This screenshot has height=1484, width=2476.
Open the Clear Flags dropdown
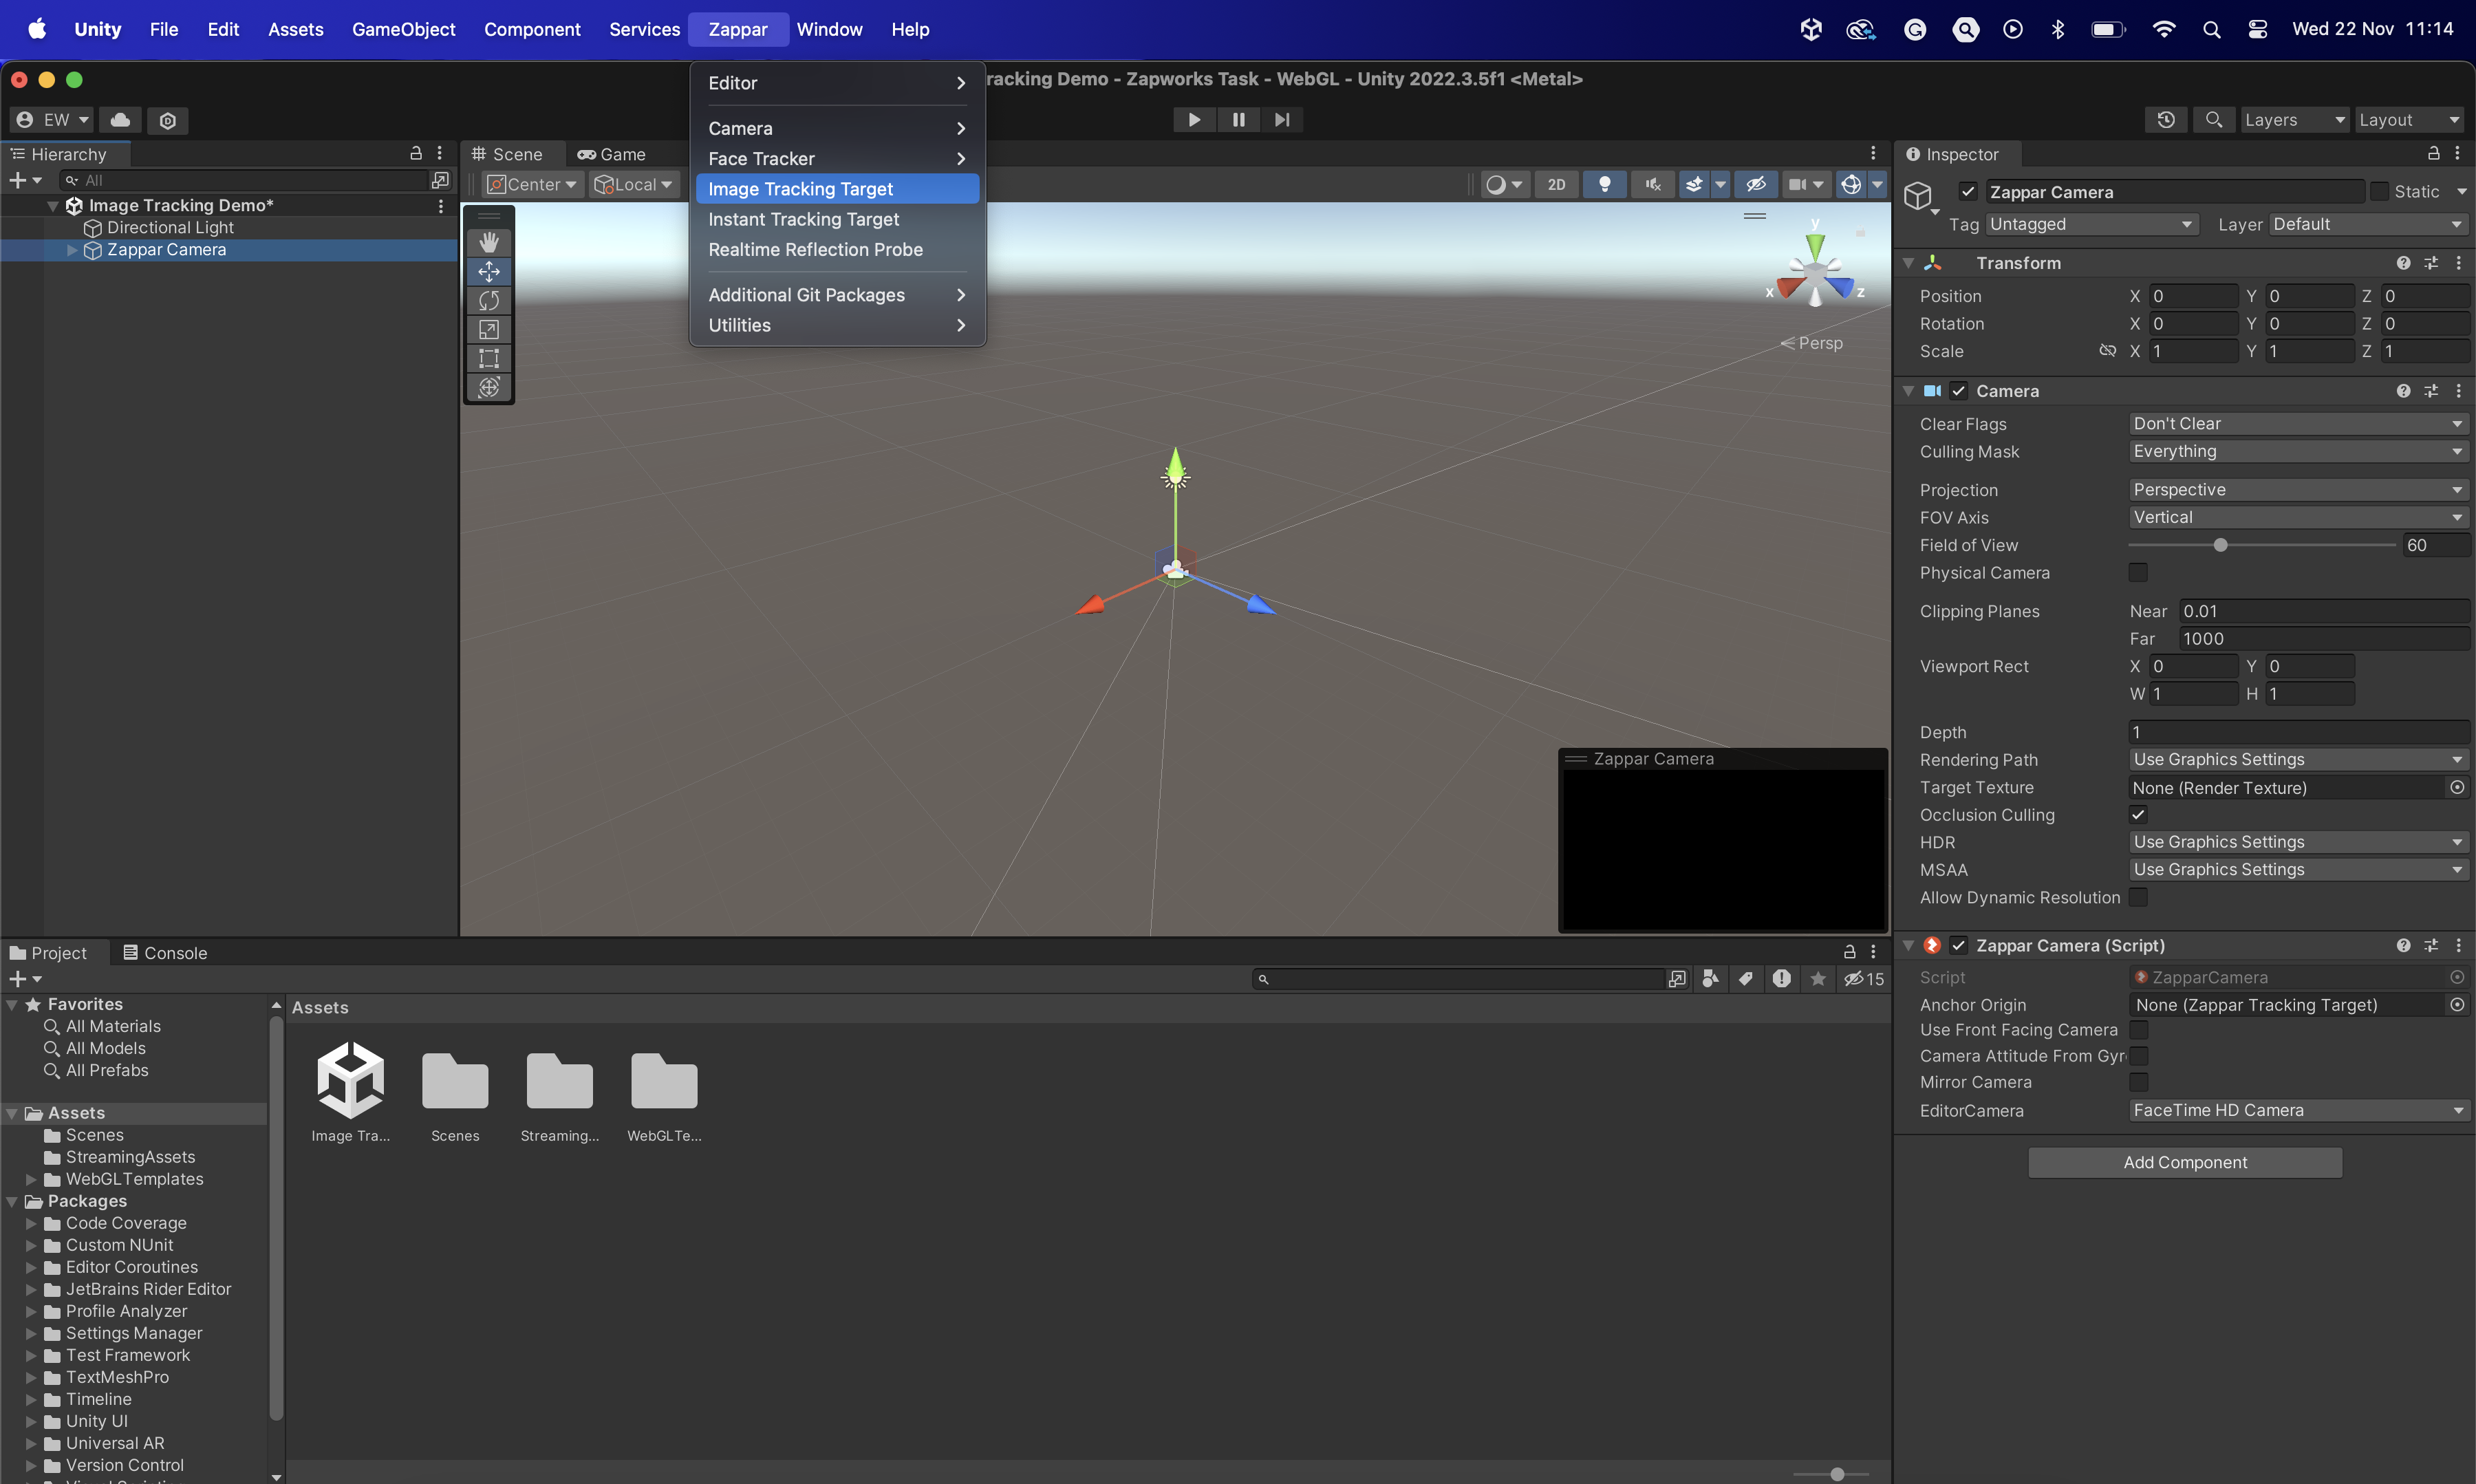click(2298, 423)
